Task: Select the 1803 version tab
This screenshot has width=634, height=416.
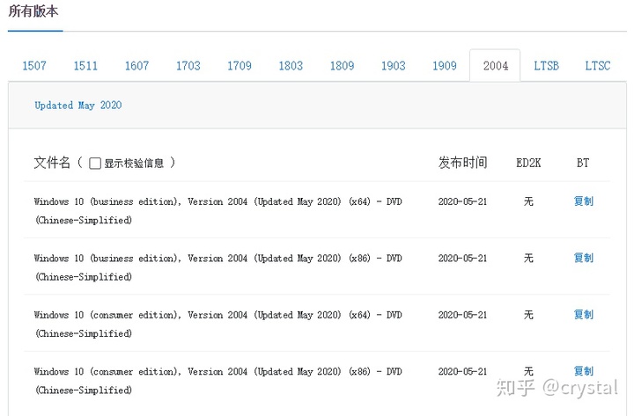Action: coord(291,66)
